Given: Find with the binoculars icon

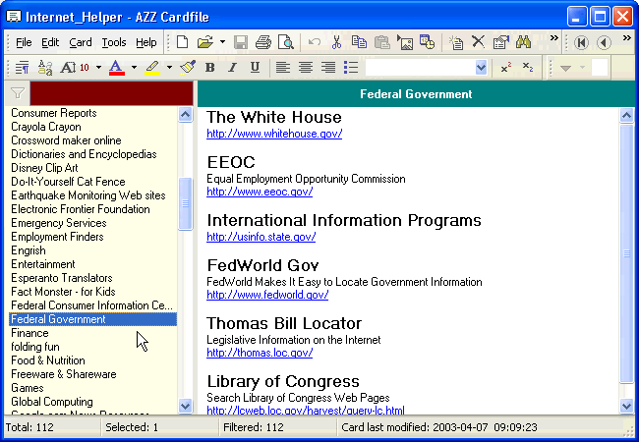Looking at the screenshot, I should pos(523,42).
